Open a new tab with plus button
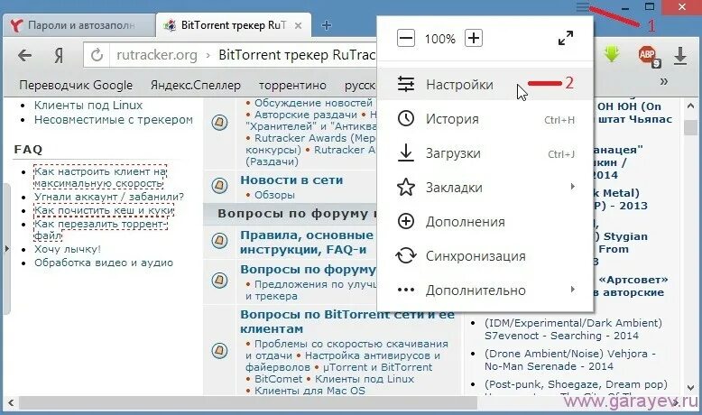 point(327,25)
